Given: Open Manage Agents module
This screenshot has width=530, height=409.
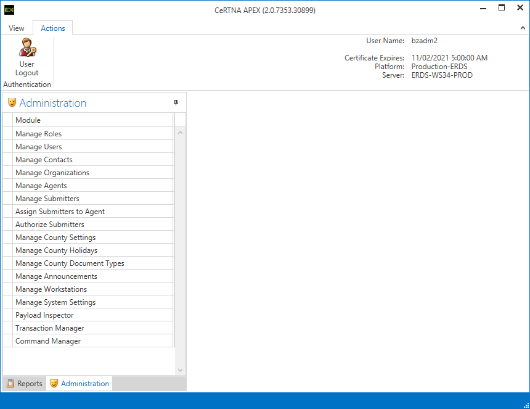Looking at the screenshot, I should click(41, 186).
